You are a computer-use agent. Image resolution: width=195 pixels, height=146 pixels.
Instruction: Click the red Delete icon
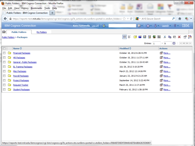click(179, 37)
